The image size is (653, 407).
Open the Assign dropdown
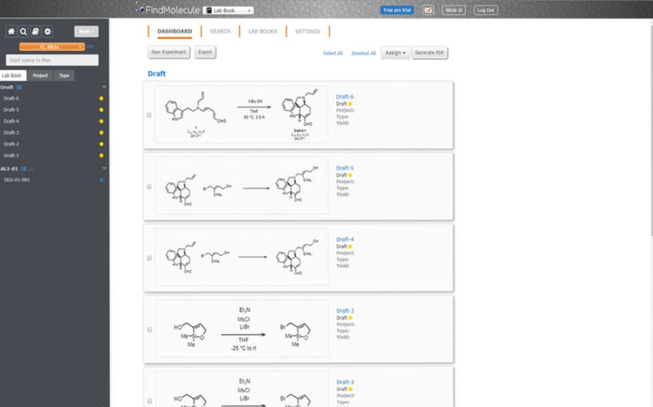point(395,52)
